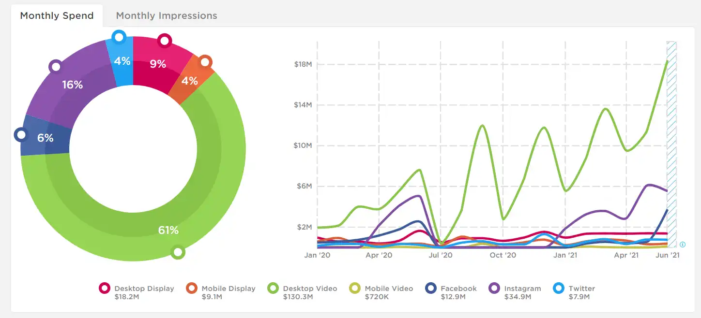The image size is (701, 318).
Task: Click the orange ring marker on donut chart
Action: [205, 62]
